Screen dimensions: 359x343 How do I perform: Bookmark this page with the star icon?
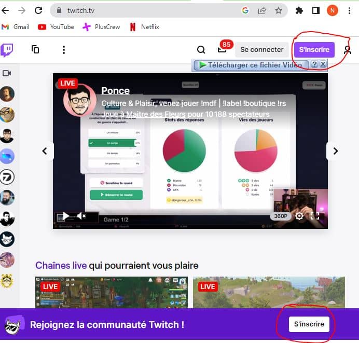click(x=279, y=10)
